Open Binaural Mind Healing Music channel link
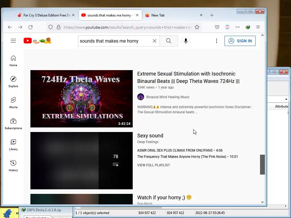This screenshot has width=291, height=218. 168,97
